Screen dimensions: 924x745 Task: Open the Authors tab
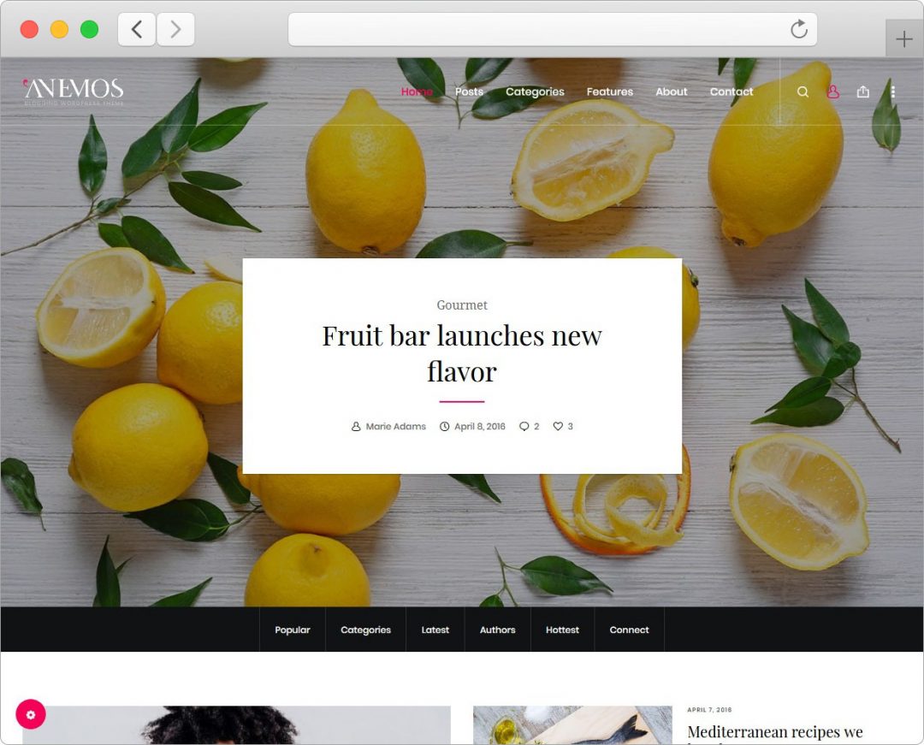[x=497, y=630]
